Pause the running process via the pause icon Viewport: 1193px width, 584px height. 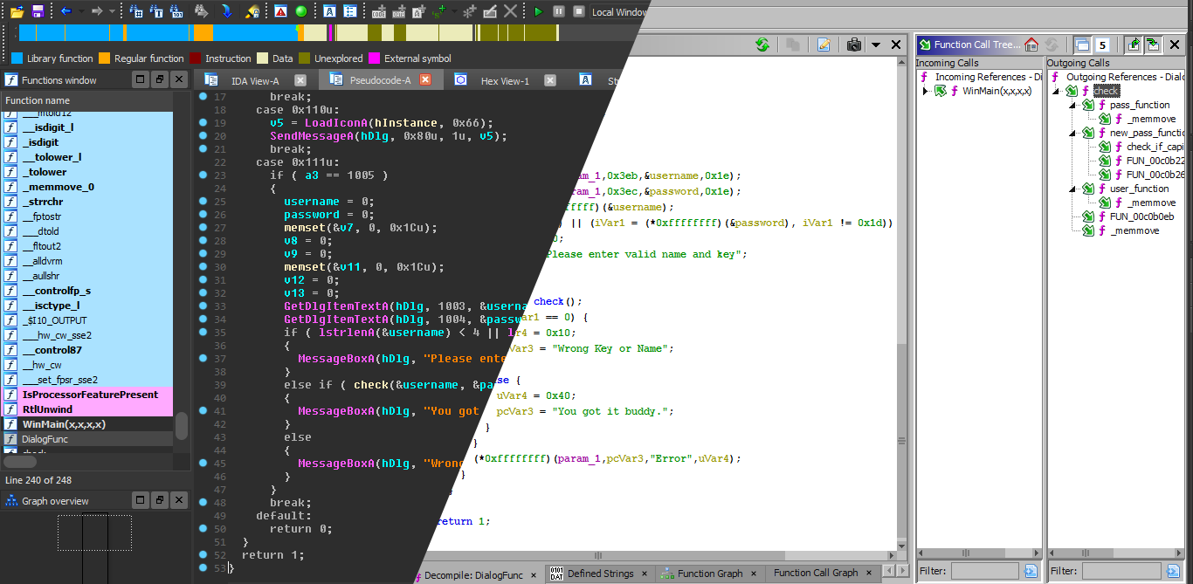(x=559, y=11)
